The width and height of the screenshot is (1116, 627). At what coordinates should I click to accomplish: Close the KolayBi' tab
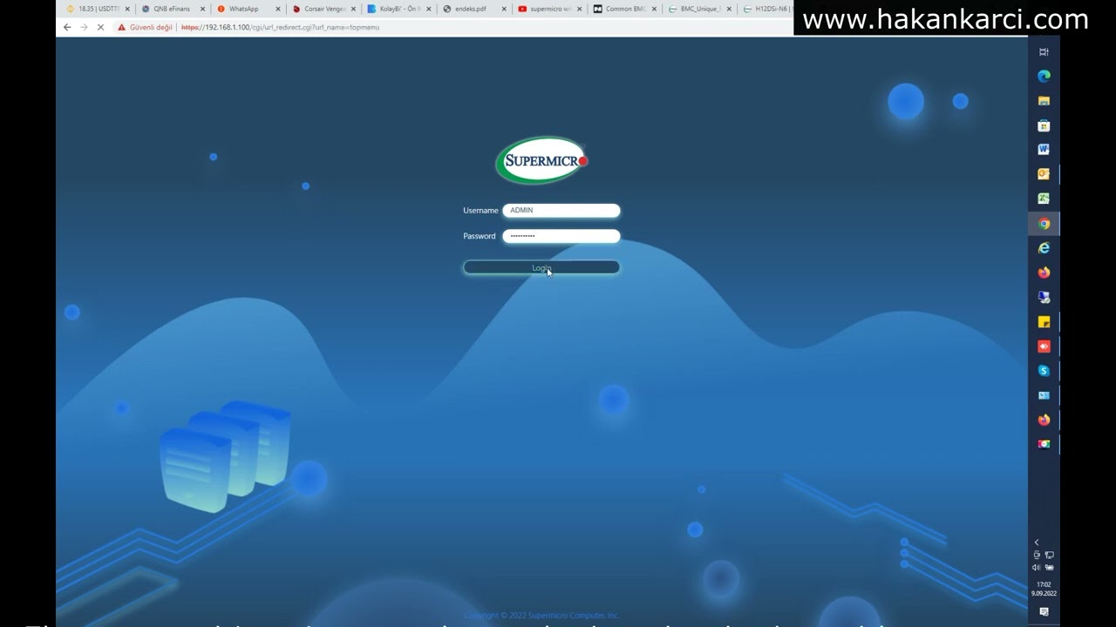click(429, 9)
